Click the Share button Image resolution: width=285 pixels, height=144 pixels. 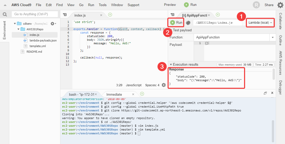(269, 5)
